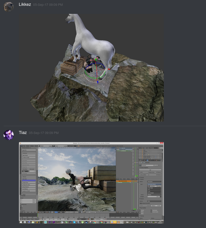Image resolution: width=206 pixels, height=228 pixels.
Task: Open Skype from the taskbar
Action: click(74, 222)
